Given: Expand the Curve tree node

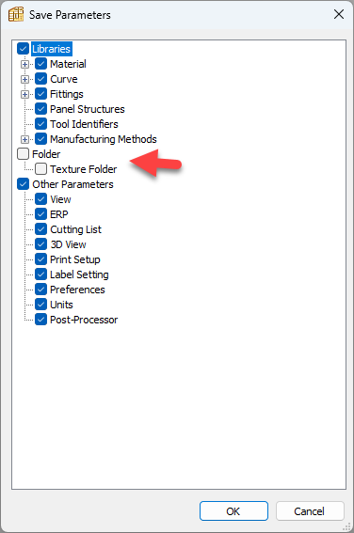Looking at the screenshot, I should (x=24, y=79).
